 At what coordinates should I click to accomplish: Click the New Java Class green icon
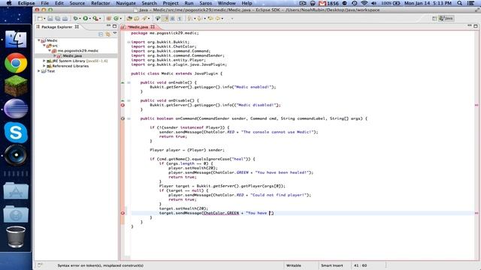(116, 19)
